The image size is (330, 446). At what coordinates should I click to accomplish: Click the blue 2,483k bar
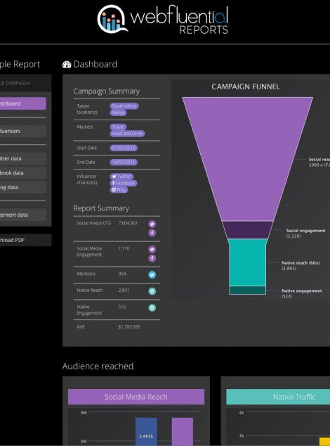pyautogui.click(x=146, y=432)
